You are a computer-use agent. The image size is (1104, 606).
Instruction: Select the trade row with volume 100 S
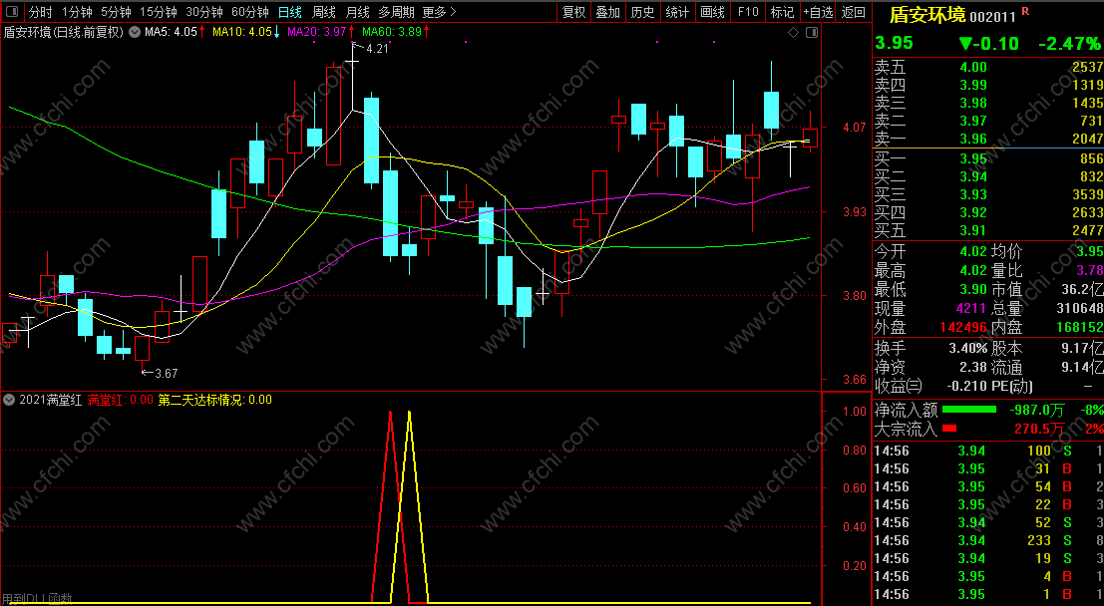click(x=988, y=451)
